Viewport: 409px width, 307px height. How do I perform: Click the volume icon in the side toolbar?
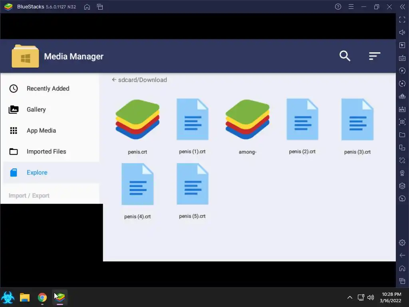402,32
